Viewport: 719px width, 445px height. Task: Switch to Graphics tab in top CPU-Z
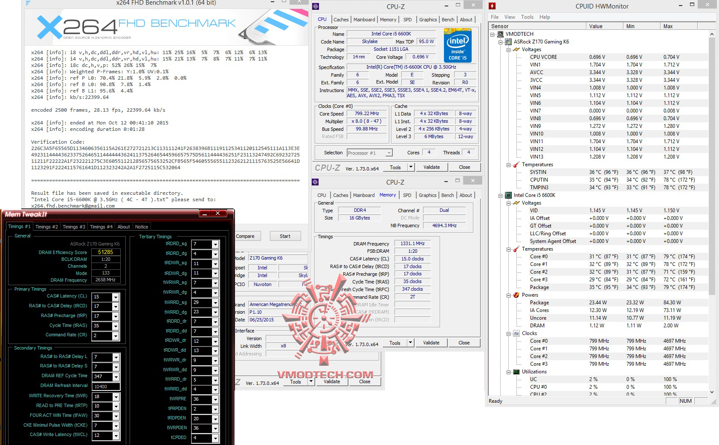(428, 20)
